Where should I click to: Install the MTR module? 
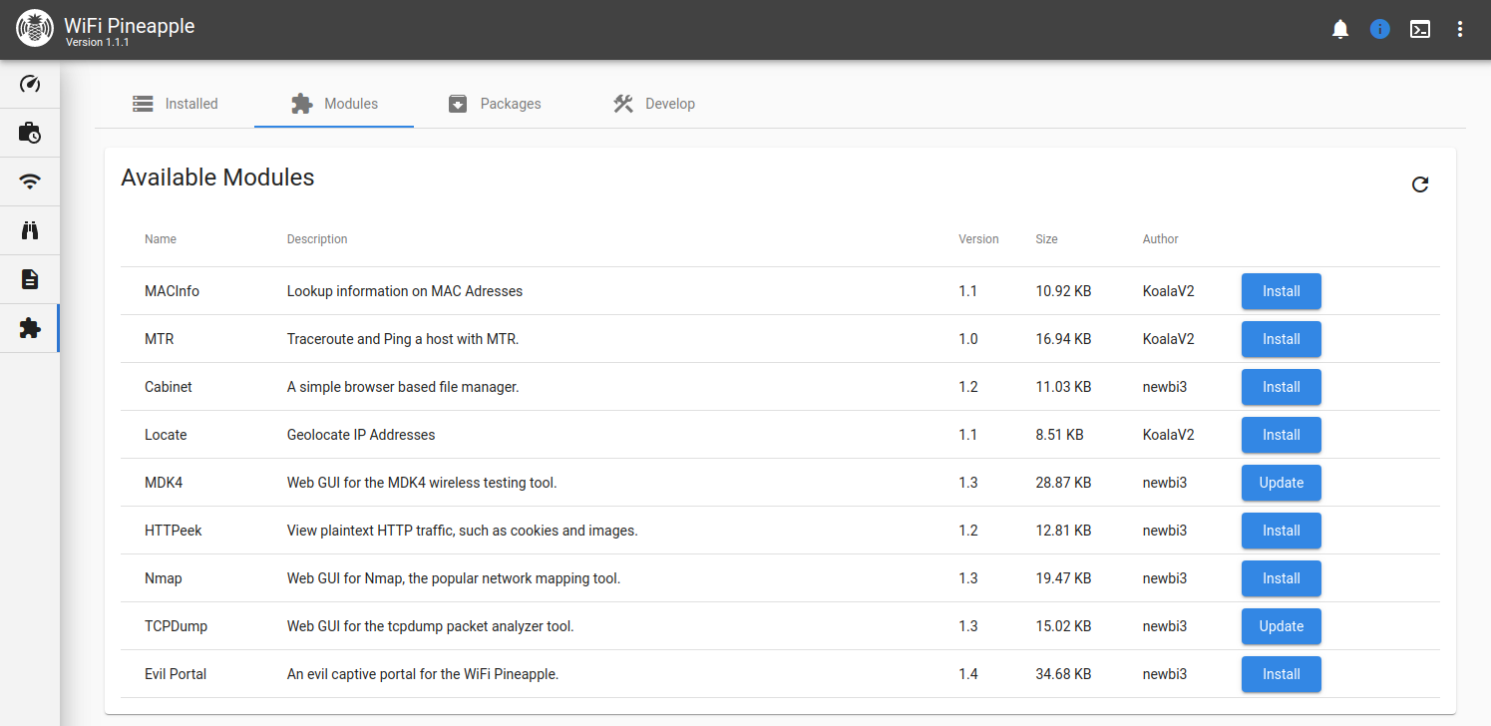pyautogui.click(x=1282, y=339)
